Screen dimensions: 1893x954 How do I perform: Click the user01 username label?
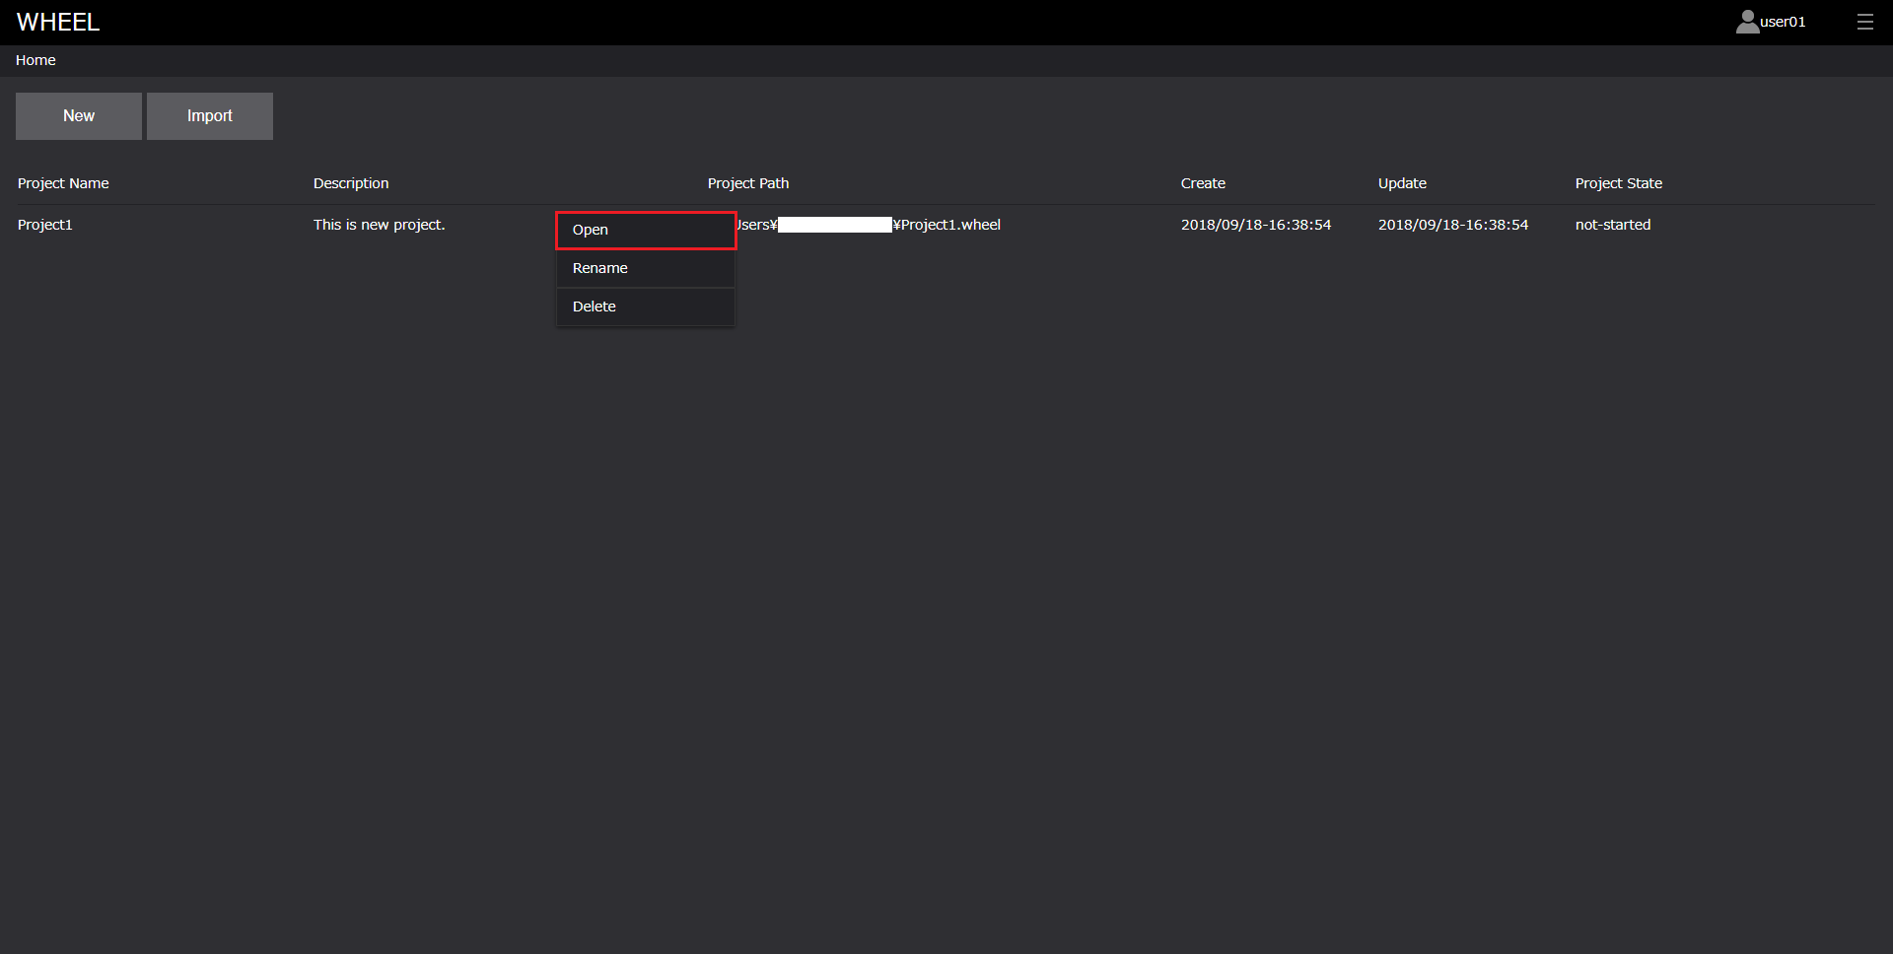1783,22
